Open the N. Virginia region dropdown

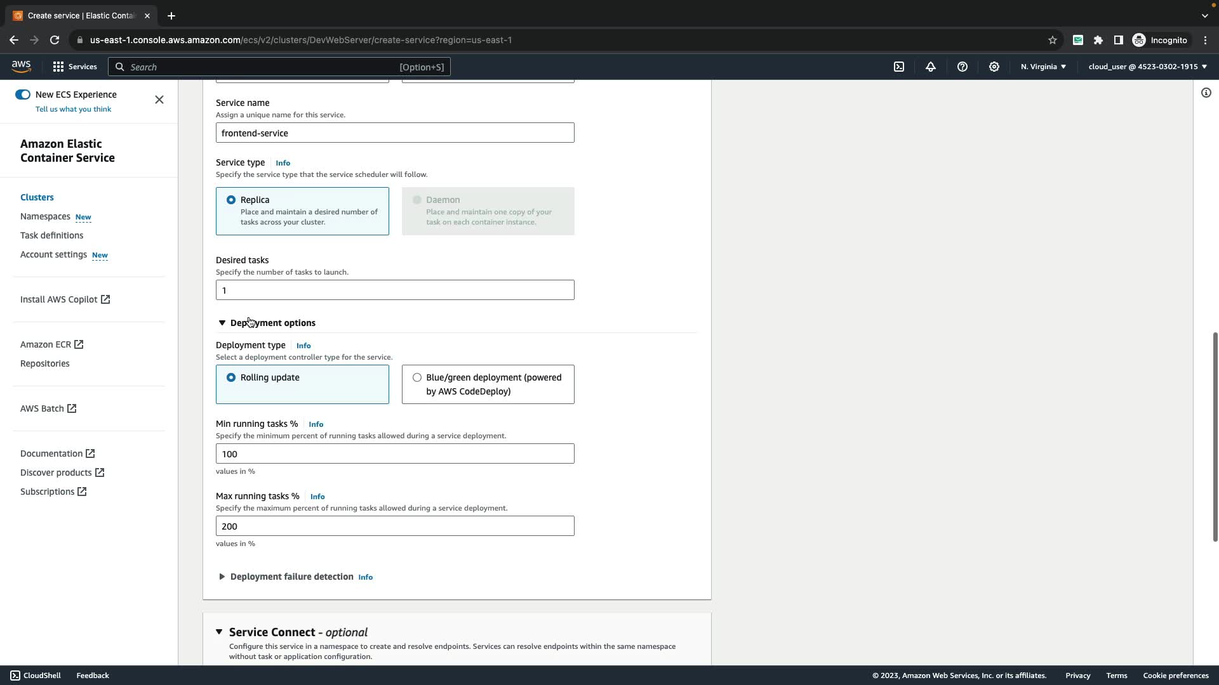[1043, 67]
